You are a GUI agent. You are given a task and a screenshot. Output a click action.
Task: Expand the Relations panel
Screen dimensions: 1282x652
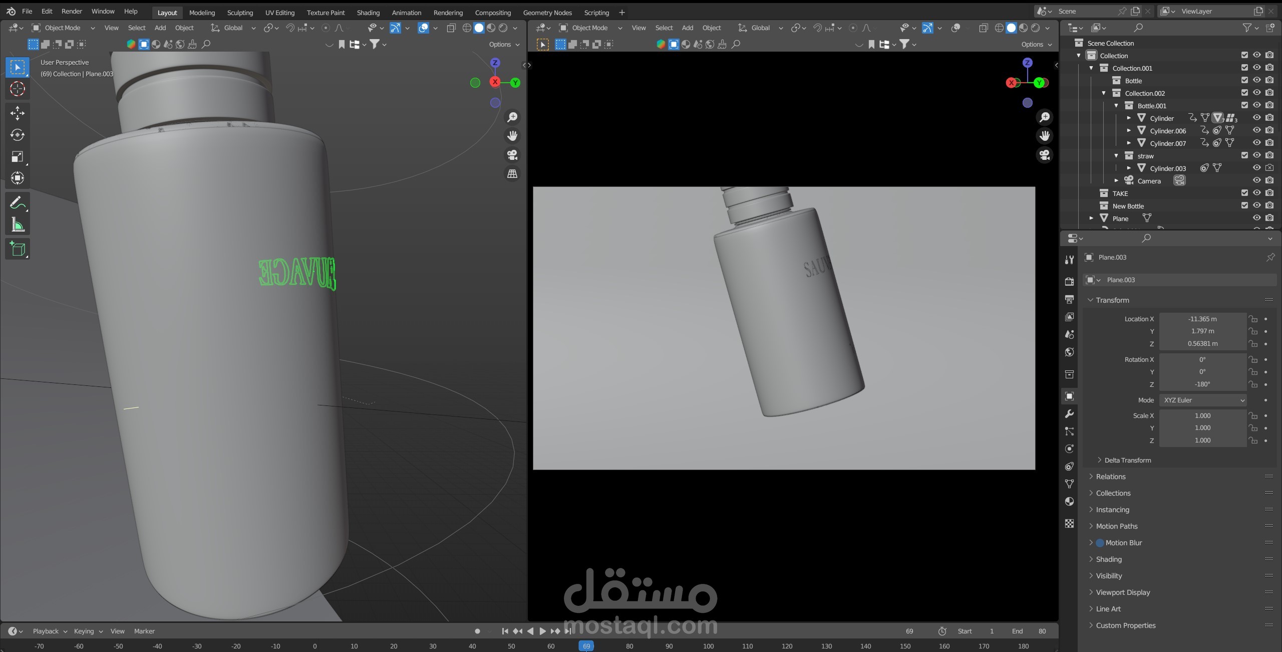click(x=1110, y=477)
